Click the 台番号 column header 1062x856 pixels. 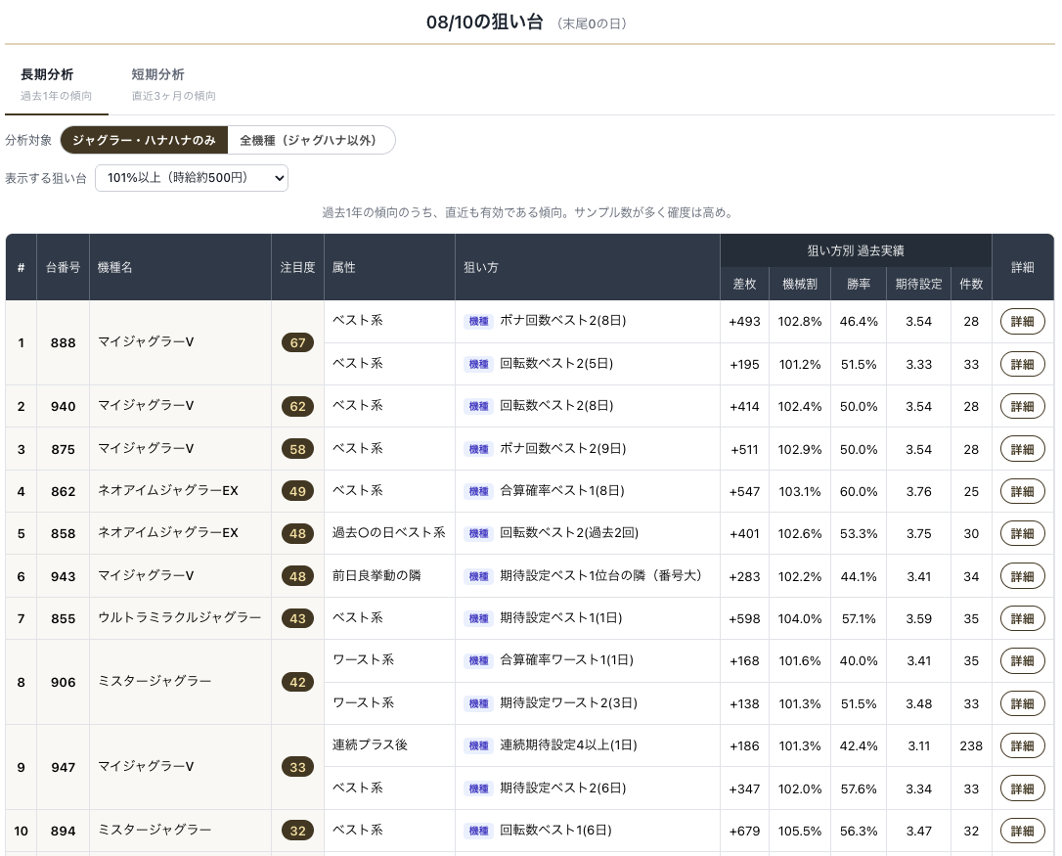pos(63,268)
